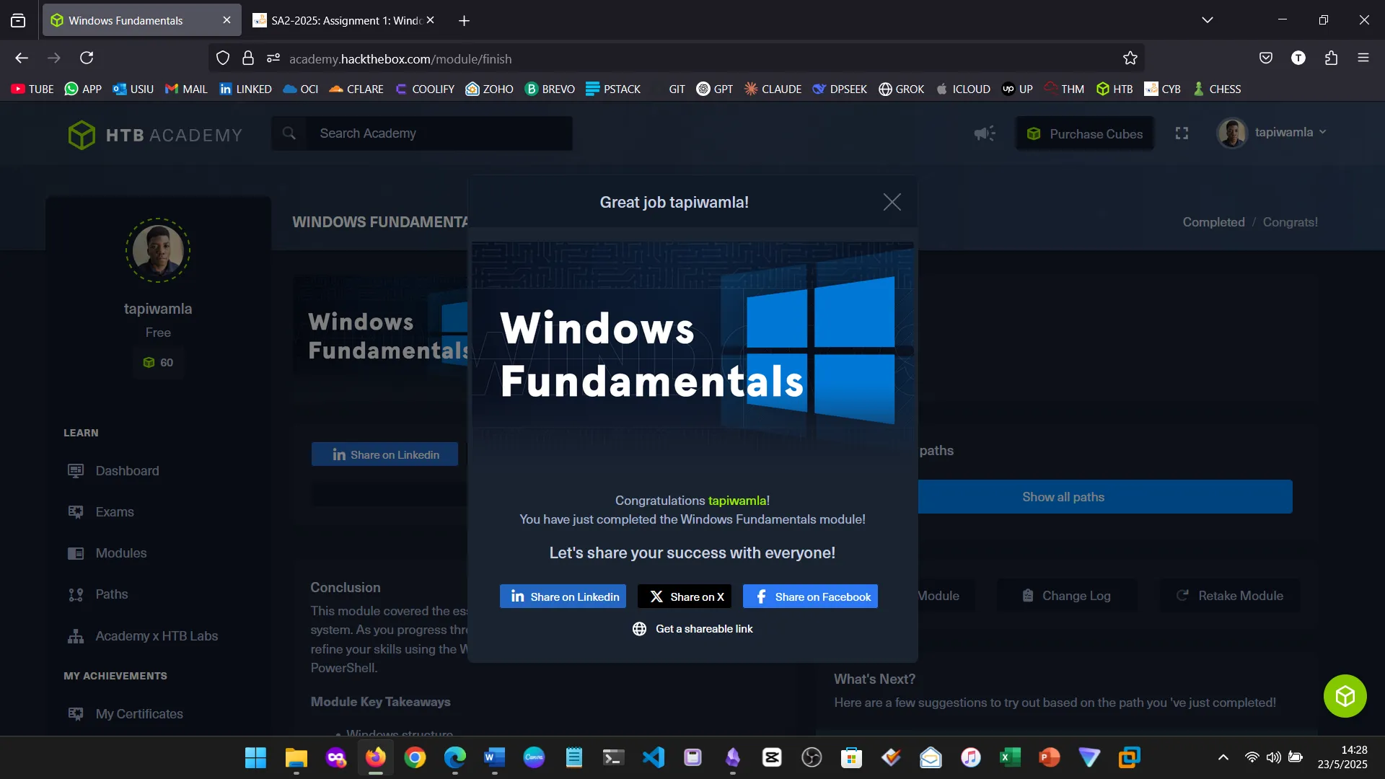1385x779 pixels.
Task: Click Share on Facebook button
Action: coord(810,597)
